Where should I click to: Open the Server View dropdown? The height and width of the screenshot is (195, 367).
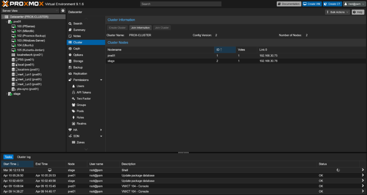point(30,11)
